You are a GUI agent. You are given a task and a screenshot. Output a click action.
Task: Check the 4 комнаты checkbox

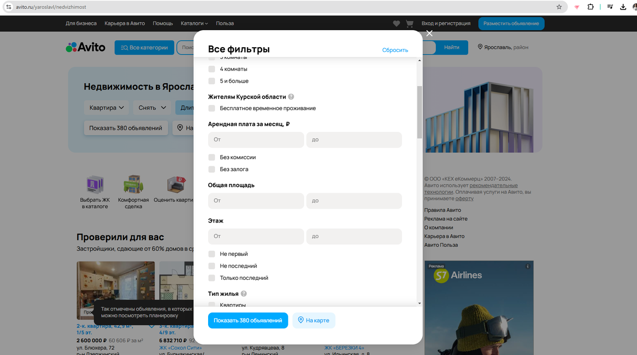click(x=212, y=69)
